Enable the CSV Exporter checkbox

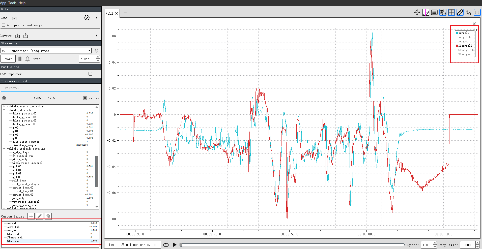pos(90,74)
